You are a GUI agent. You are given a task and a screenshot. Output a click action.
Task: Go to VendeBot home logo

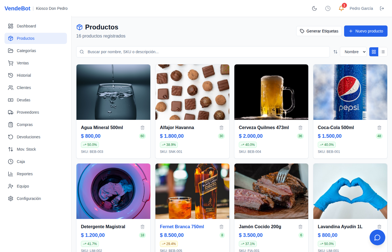click(17, 8)
